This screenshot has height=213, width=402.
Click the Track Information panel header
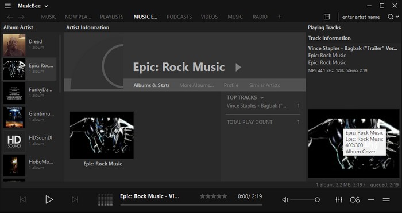(329, 38)
